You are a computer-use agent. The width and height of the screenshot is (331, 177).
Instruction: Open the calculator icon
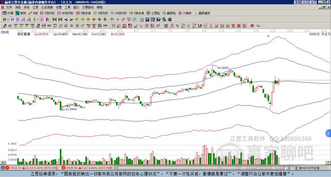(147, 20)
